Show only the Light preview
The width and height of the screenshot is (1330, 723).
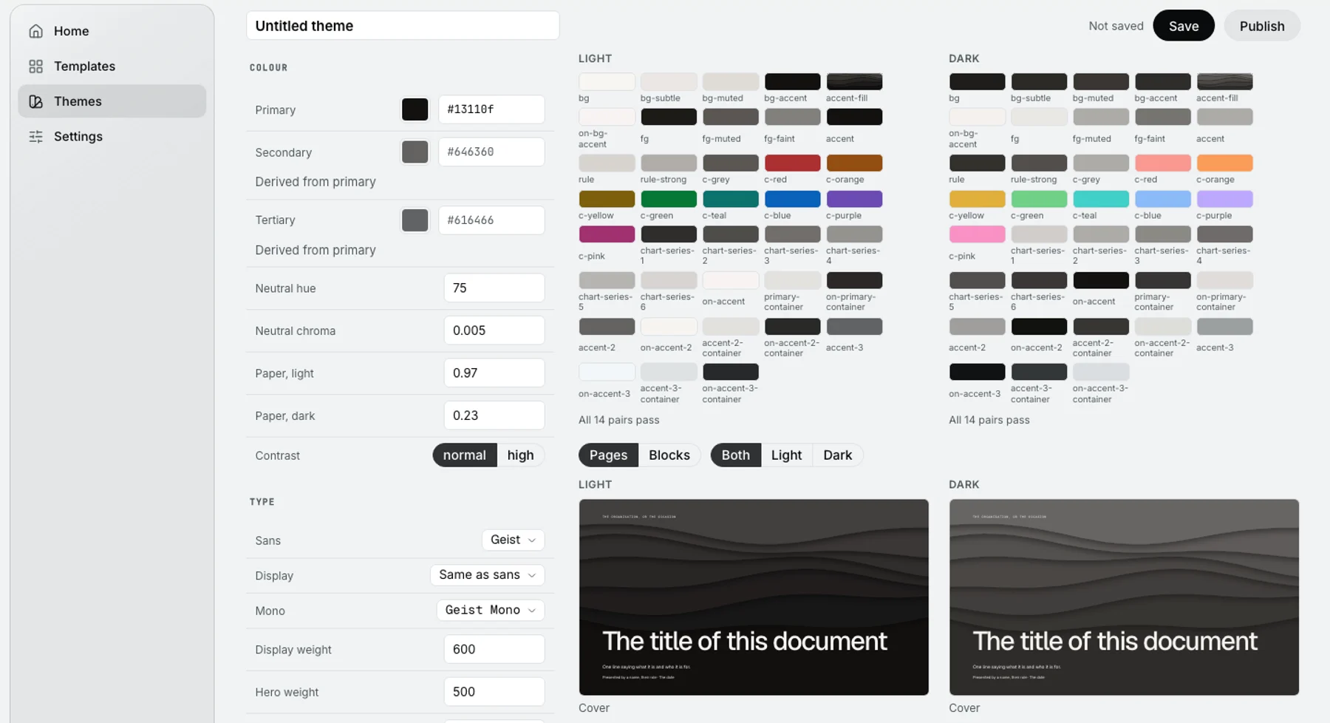pos(786,455)
